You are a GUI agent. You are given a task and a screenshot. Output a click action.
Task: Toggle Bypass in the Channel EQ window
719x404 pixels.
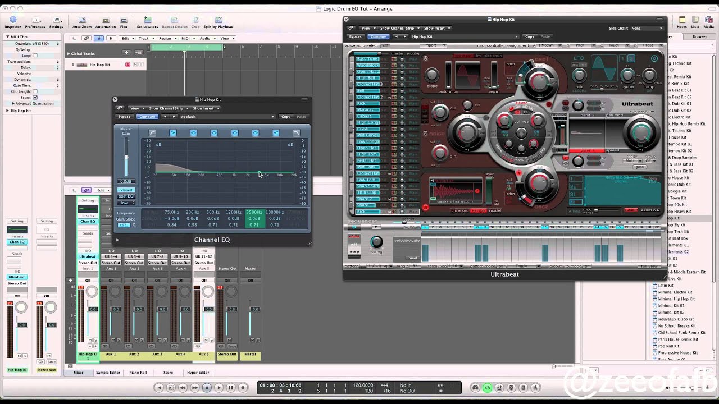click(x=124, y=117)
